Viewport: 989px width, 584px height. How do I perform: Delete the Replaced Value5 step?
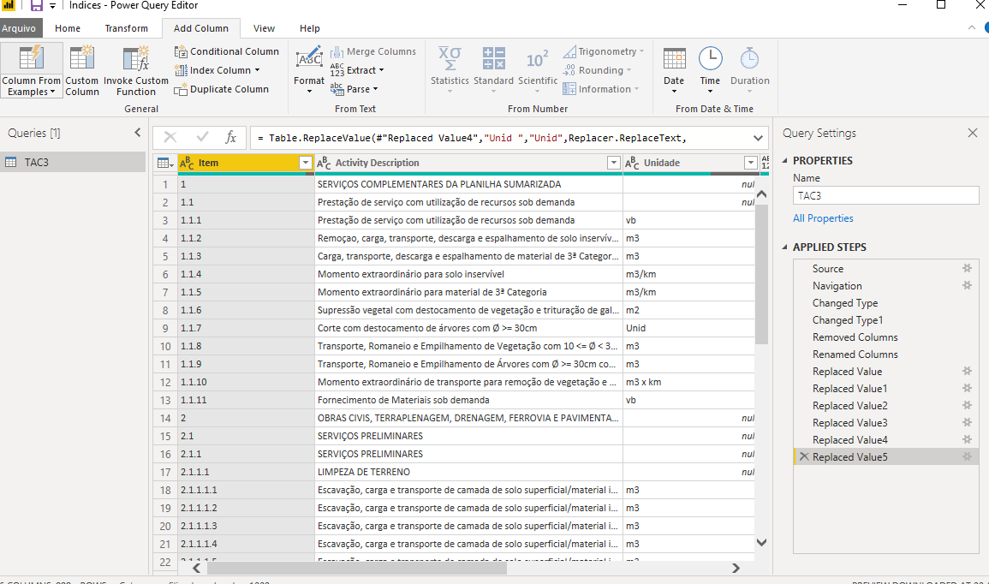pos(804,456)
